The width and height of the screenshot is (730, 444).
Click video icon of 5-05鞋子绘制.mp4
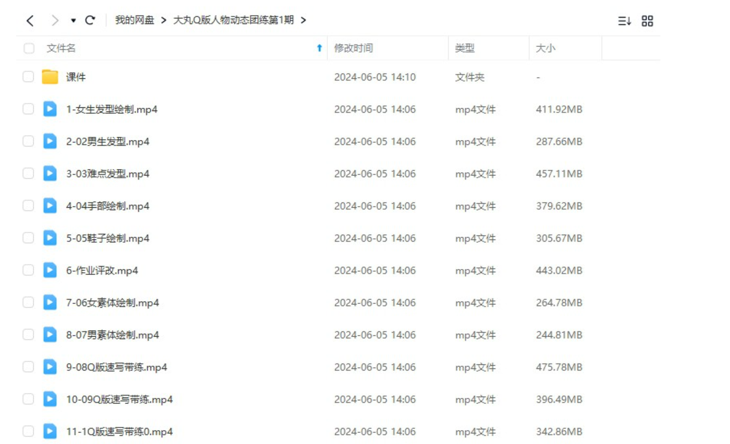pos(50,238)
